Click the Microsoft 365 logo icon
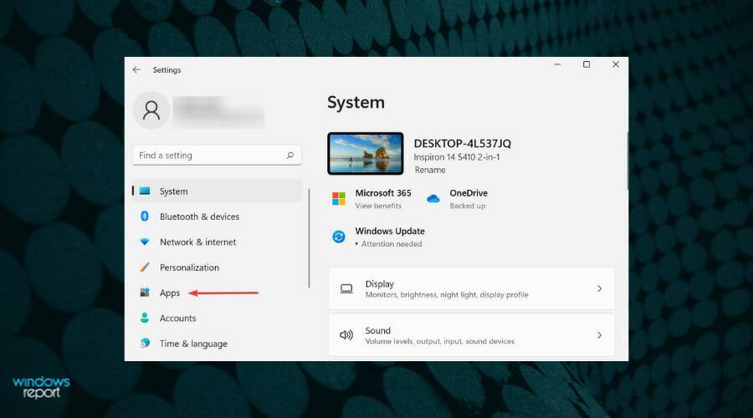The image size is (753, 418). (339, 198)
